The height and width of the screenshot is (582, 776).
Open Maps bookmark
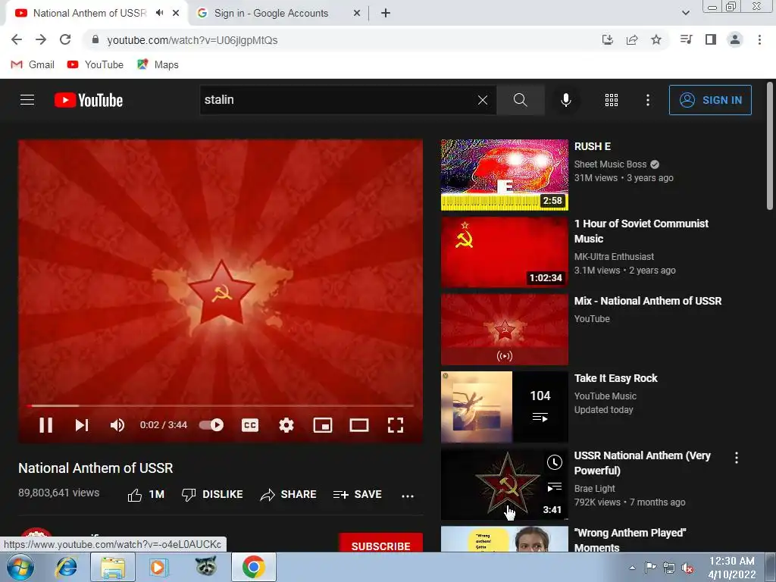tap(158, 65)
